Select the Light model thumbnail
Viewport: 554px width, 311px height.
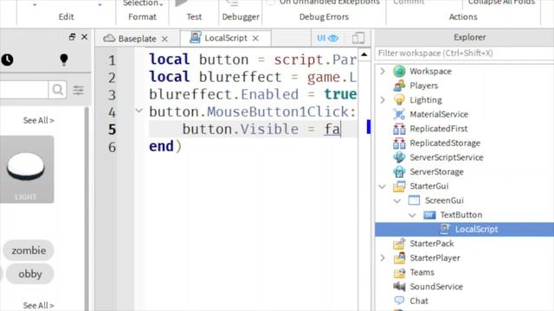point(27,169)
